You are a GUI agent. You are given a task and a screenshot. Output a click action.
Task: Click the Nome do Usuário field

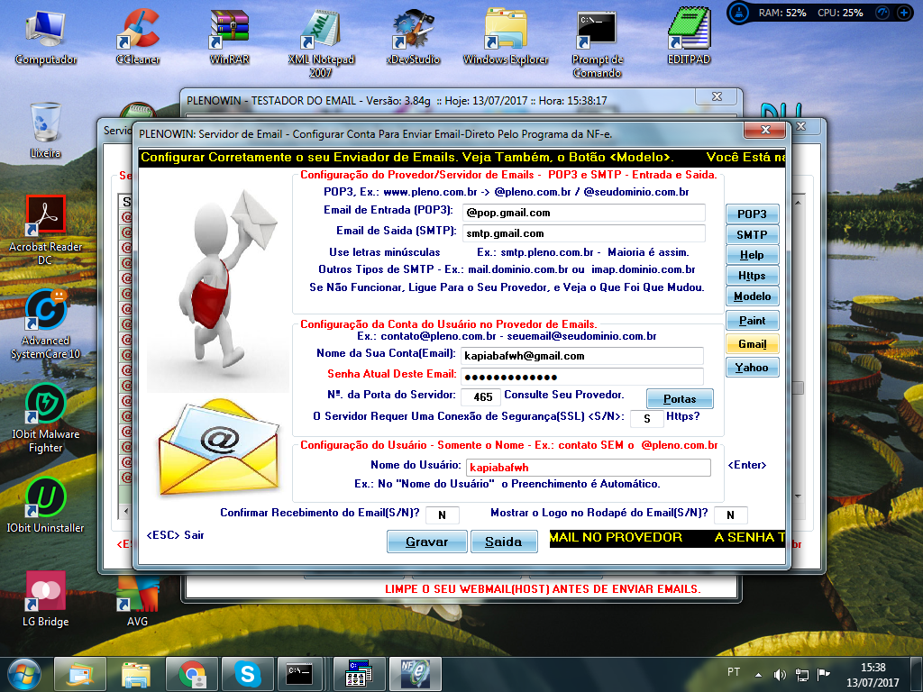pos(588,468)
